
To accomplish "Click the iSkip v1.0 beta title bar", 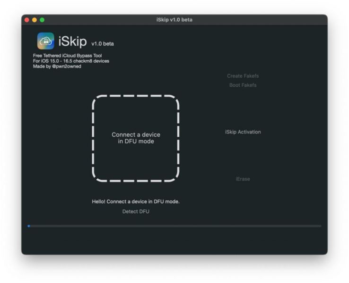I will pos(174,20).
